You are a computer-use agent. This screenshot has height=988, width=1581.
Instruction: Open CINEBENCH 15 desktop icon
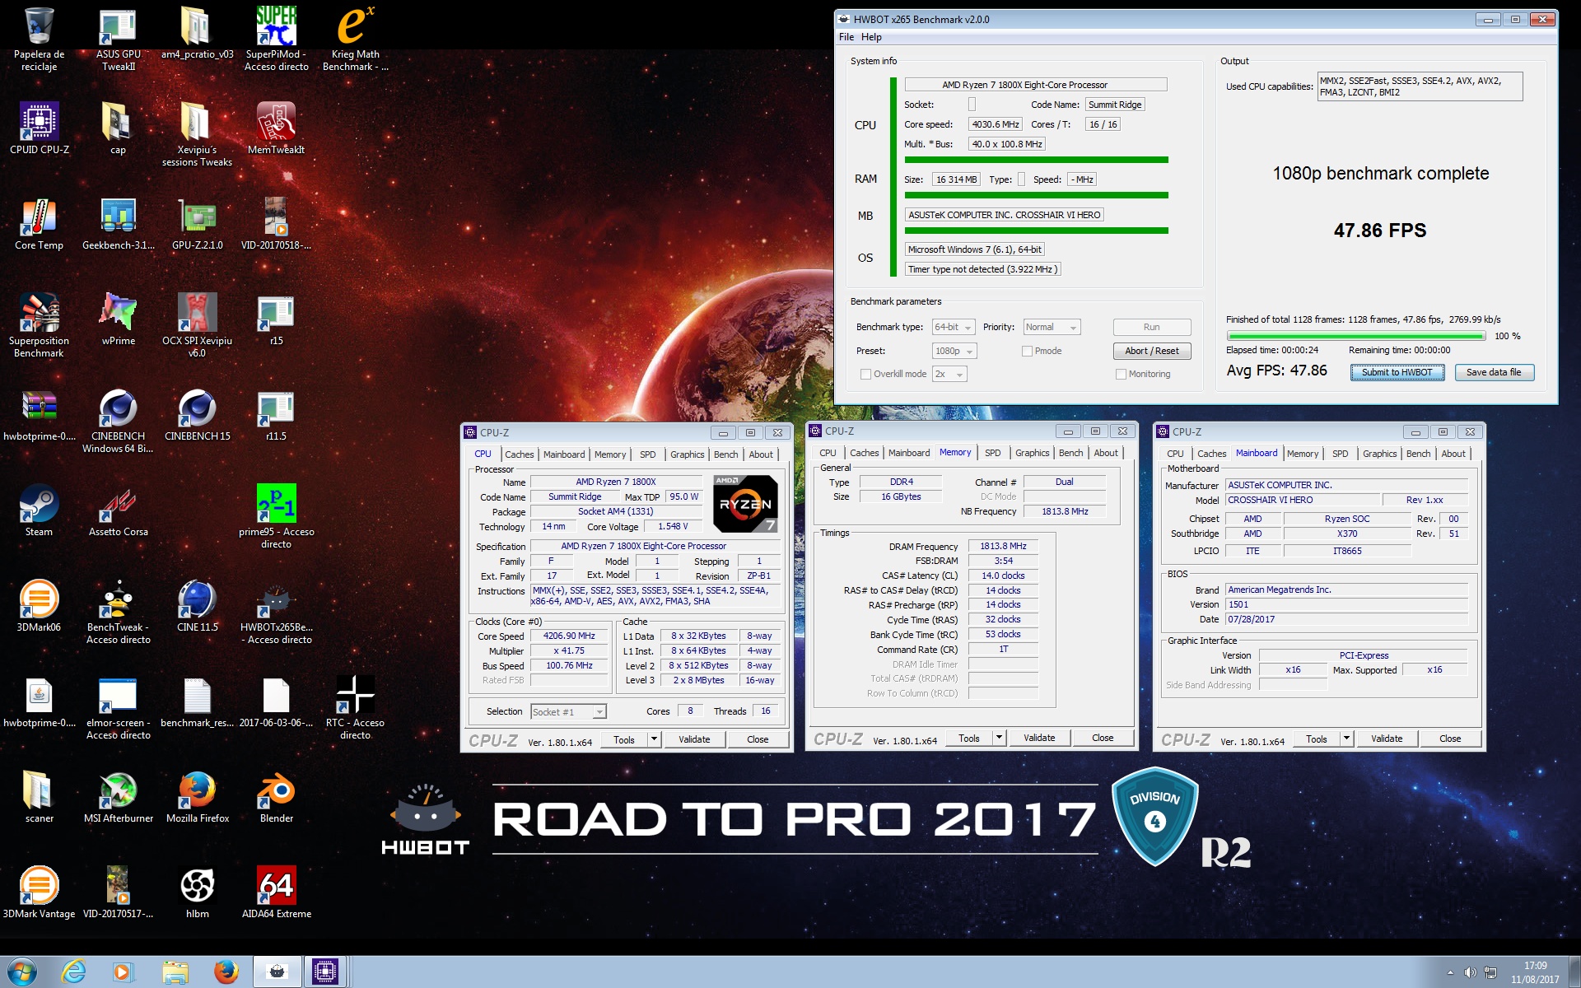pos(197,414)
